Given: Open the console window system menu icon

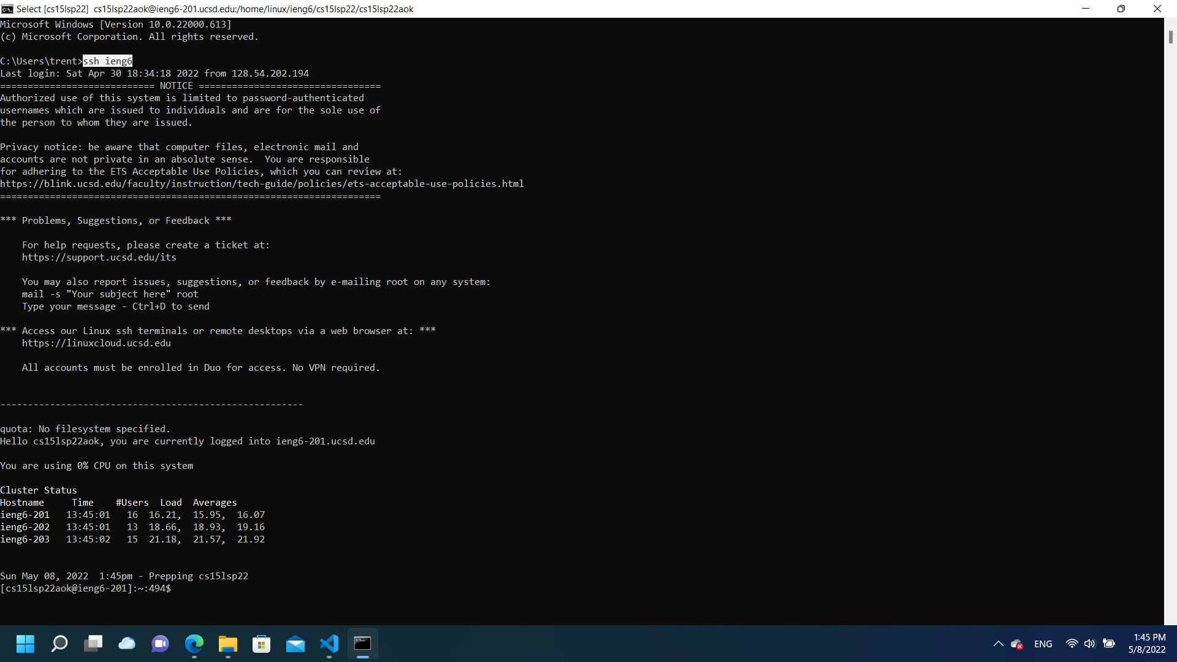Looking at the screenshot, I should pos(7,9).
